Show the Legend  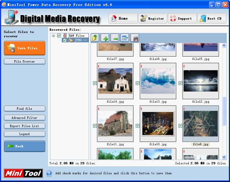(25, 134)
